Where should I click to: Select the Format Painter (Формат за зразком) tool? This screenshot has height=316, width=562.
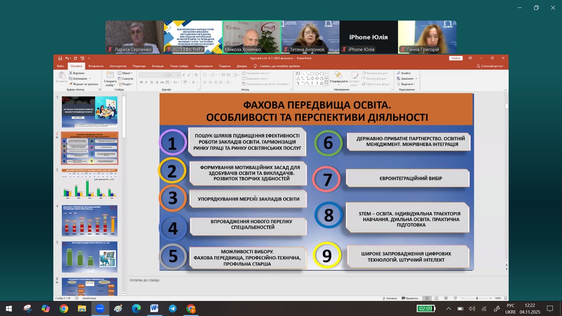tap(71, 84)
